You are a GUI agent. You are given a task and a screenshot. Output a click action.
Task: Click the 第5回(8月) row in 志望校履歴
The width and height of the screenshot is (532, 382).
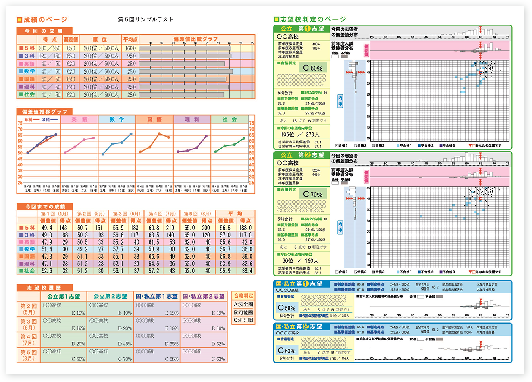click(29, 355)
